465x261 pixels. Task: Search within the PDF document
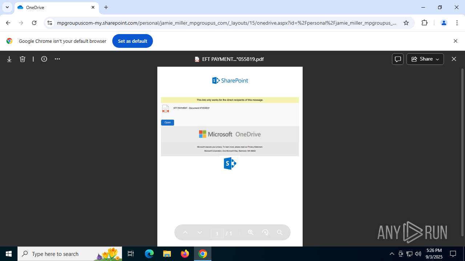tap(280, 232)
